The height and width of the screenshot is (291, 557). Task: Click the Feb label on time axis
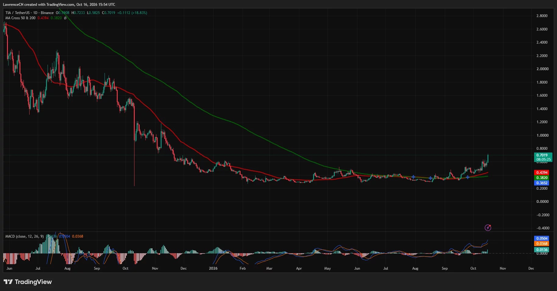tap(243, 268)
